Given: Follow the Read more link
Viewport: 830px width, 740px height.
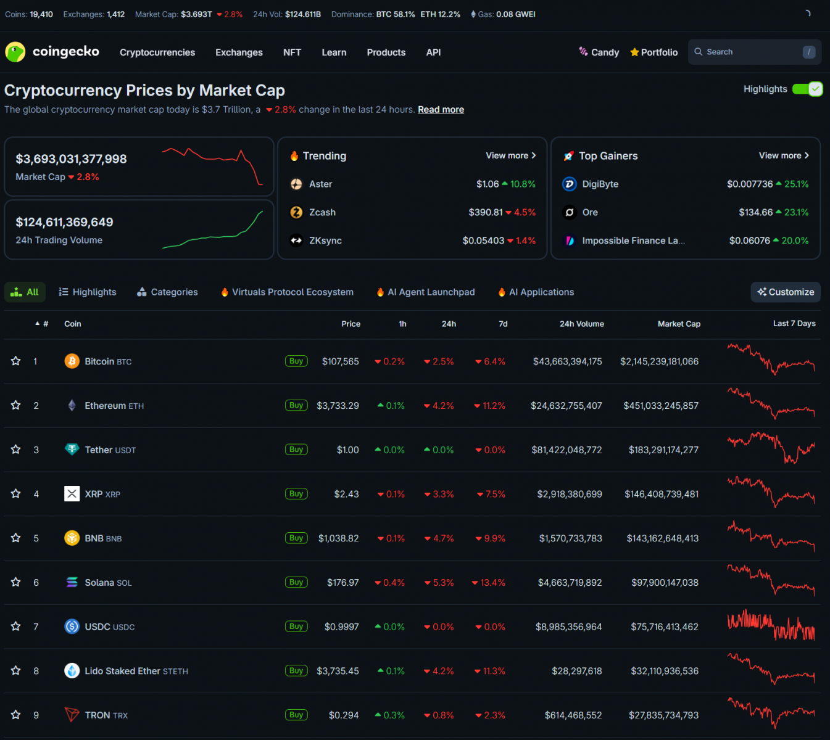Looking at the screenshot, I should point(441,110).
